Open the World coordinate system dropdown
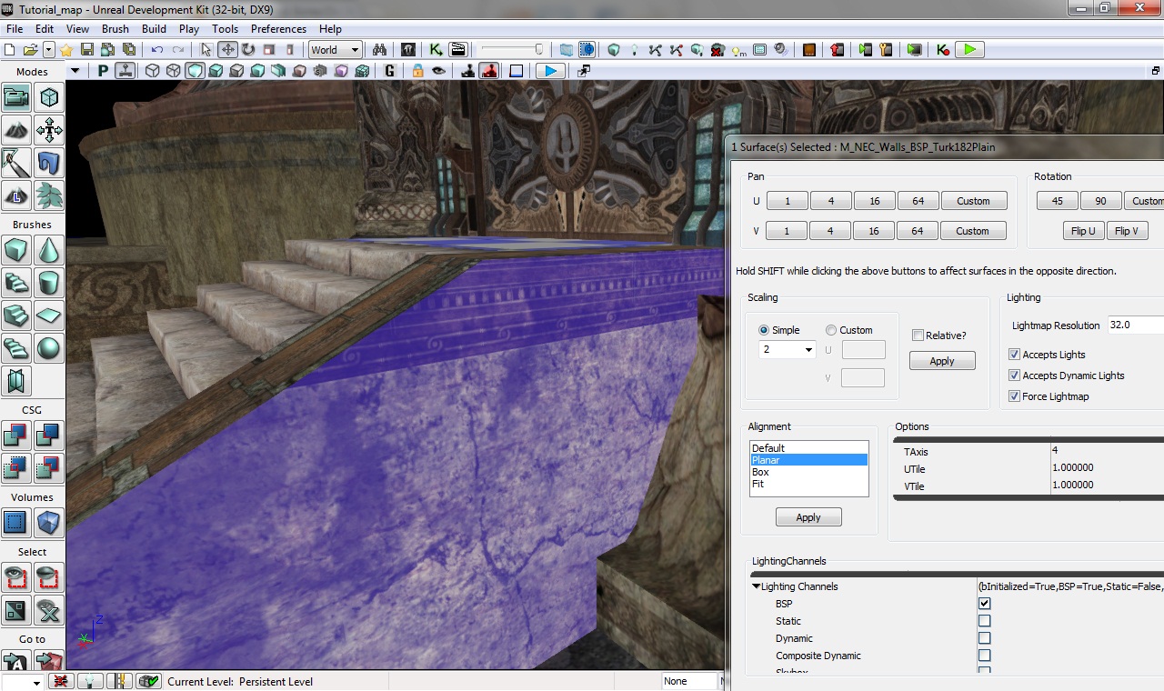The image size is (1164, 691). click(x=336, y=50)
